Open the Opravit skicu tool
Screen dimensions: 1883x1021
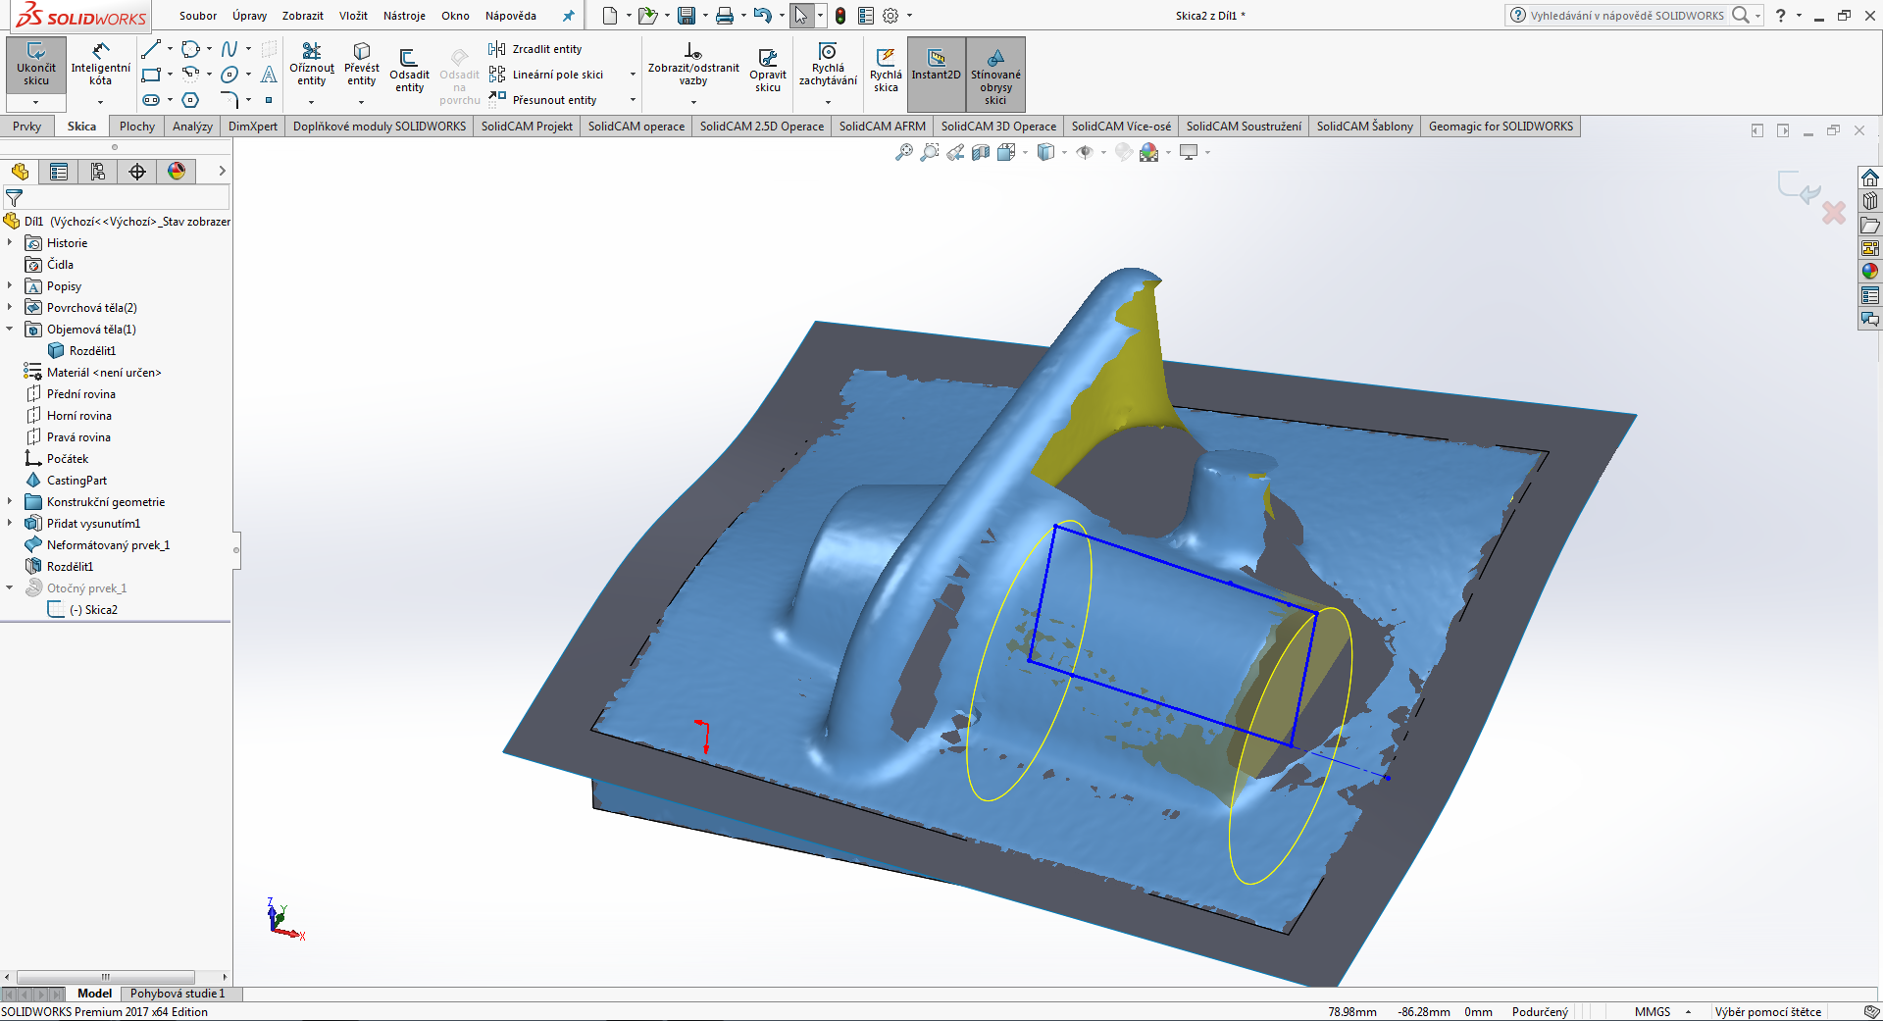coord(767,69)
